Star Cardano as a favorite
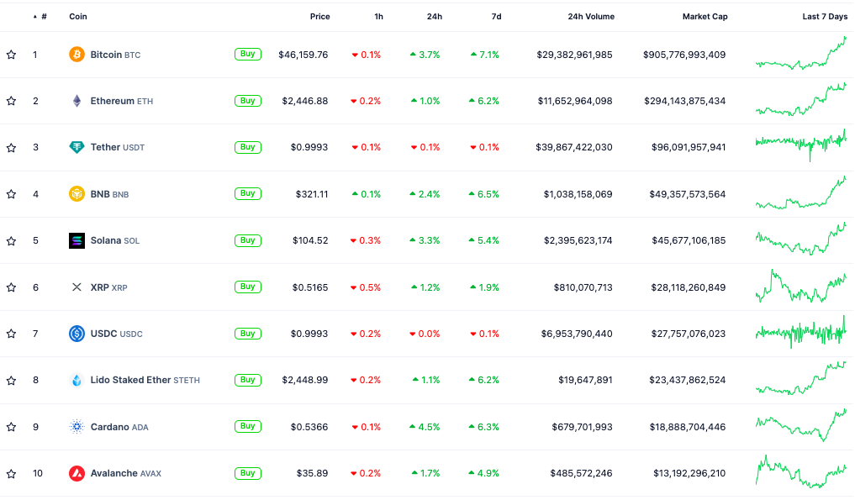 pyautogui.click(x=11, y=427)
